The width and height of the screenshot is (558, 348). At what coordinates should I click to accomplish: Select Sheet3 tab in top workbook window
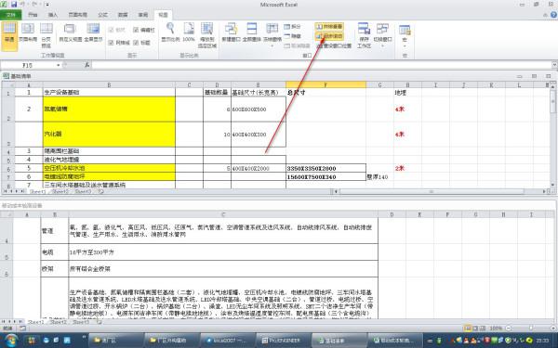pyautogui.click(x=84, y=191)
